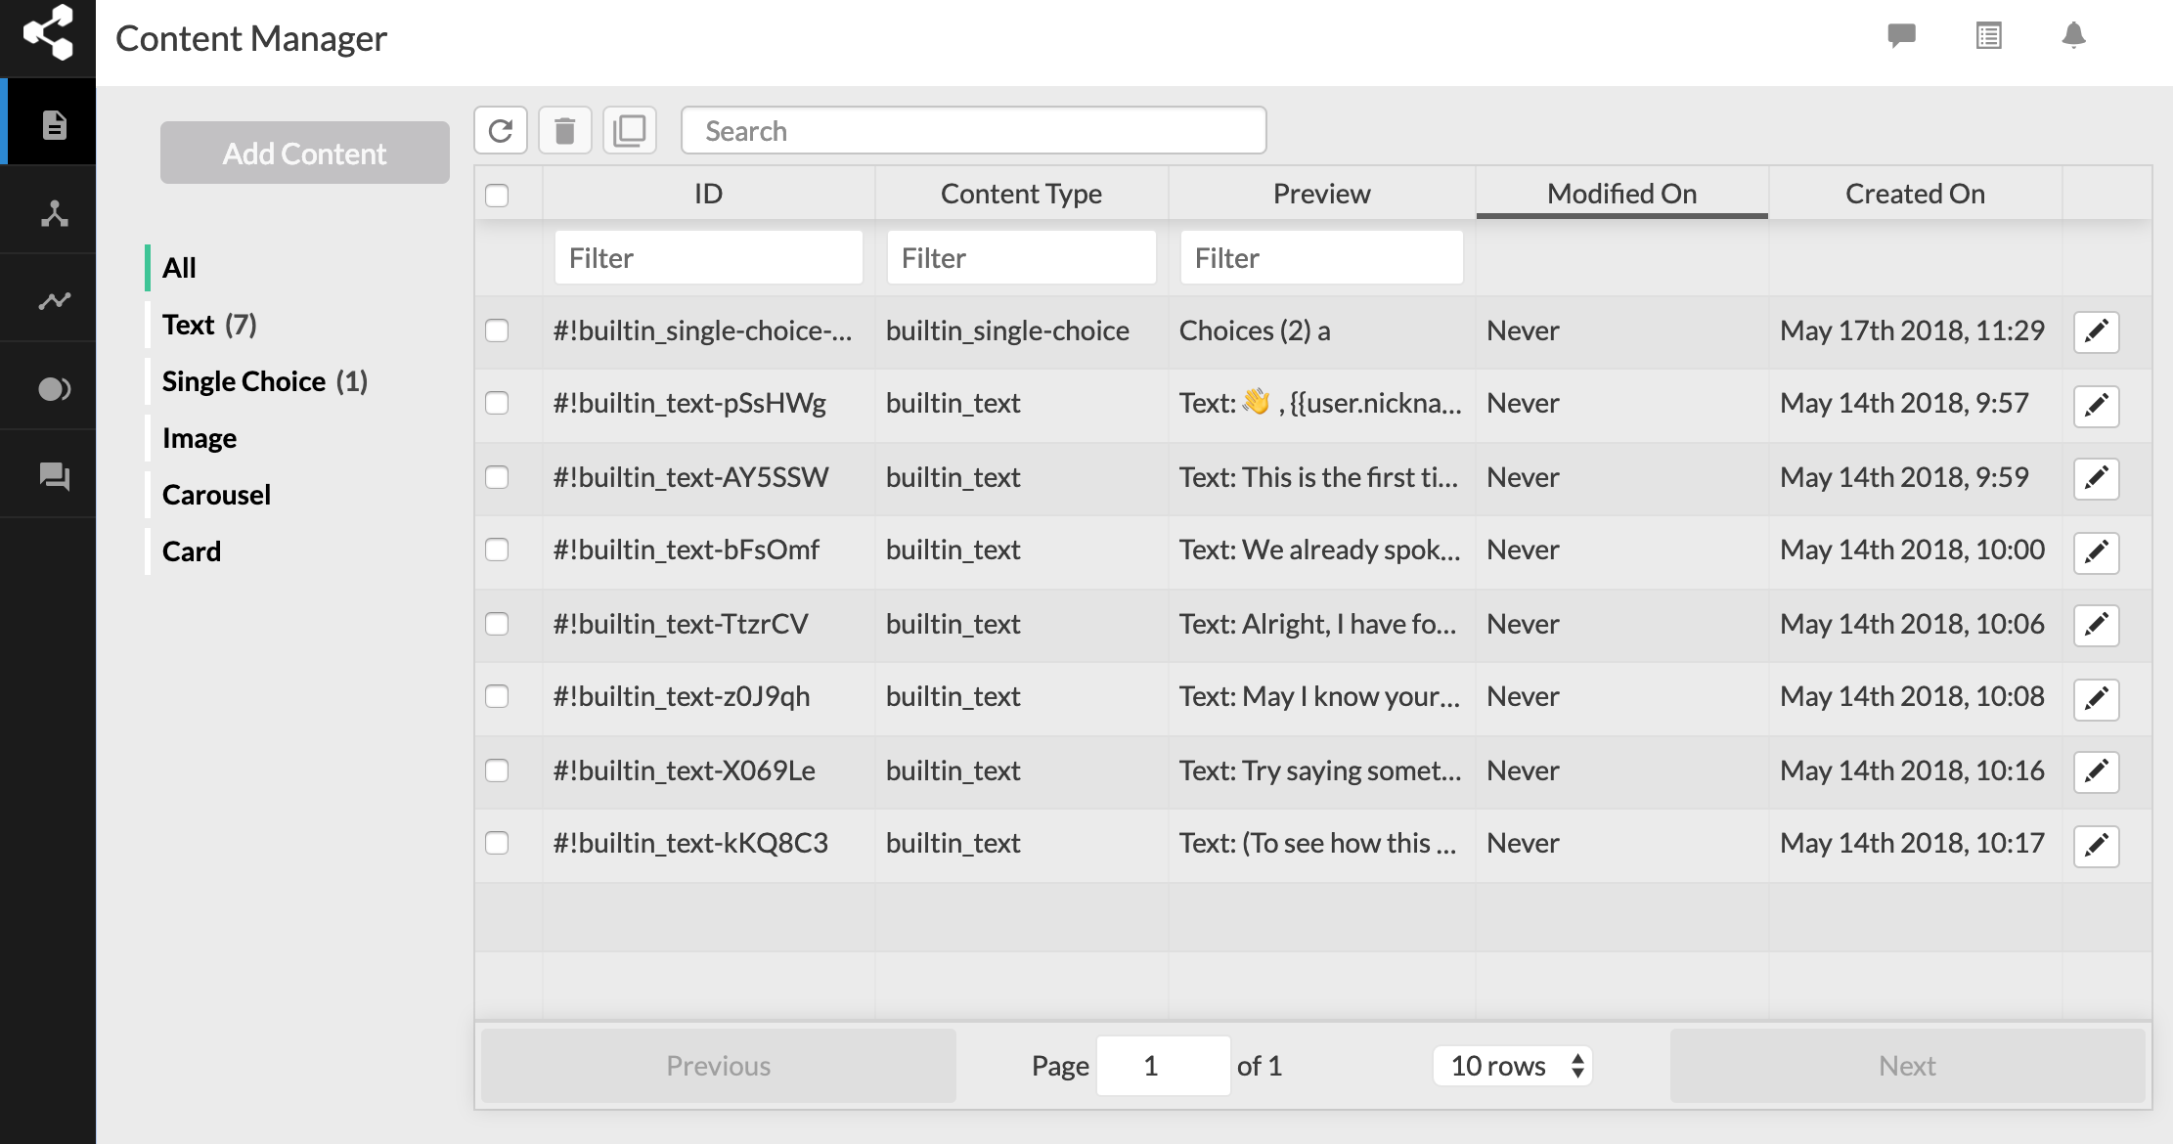Check the row for #!builtin_text-pSsHWg

(498, 403)
